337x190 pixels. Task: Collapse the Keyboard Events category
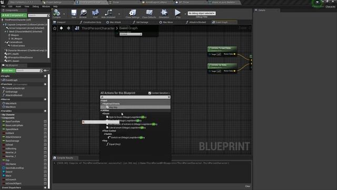click(x=103, y=104)
